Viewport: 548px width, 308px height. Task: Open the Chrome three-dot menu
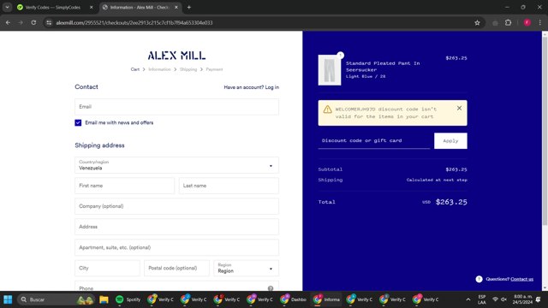tap(540, 23)
